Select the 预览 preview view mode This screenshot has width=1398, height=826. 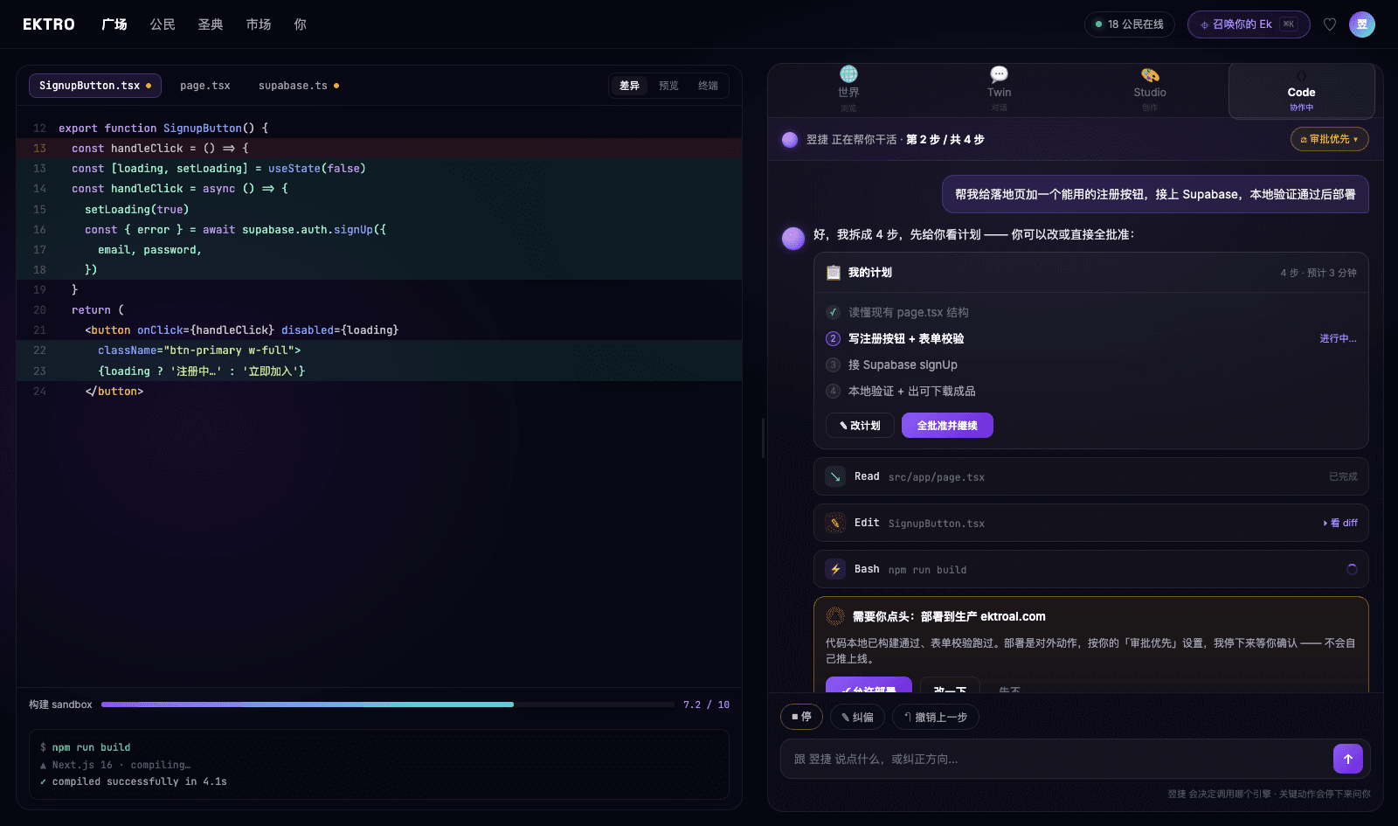tap(668, 86)
